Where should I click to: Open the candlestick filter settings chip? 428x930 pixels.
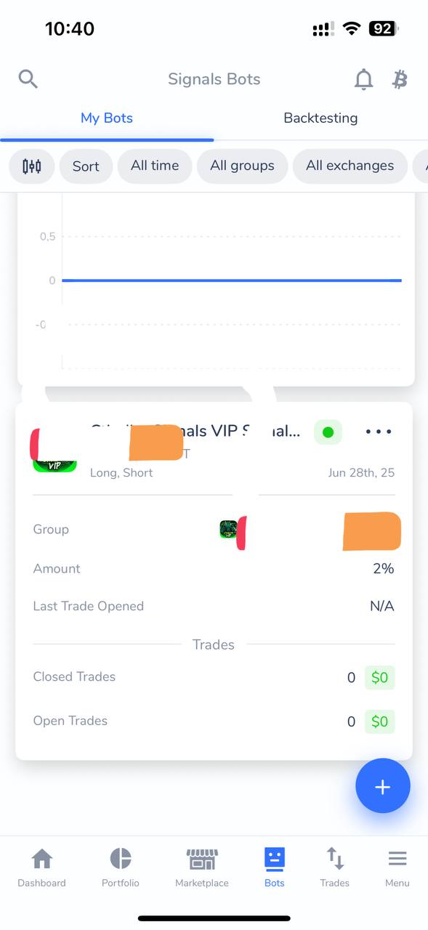pos(32,166)
